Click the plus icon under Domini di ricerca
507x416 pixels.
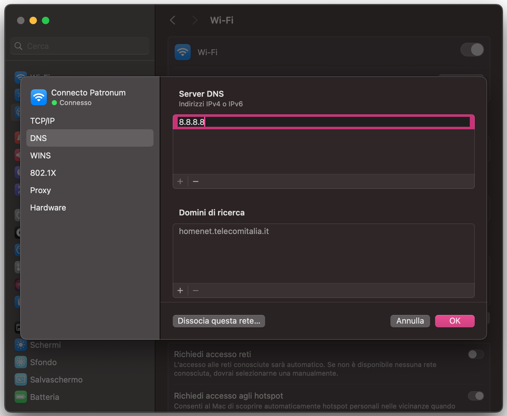pyautogui.click(x=180, y=290)
